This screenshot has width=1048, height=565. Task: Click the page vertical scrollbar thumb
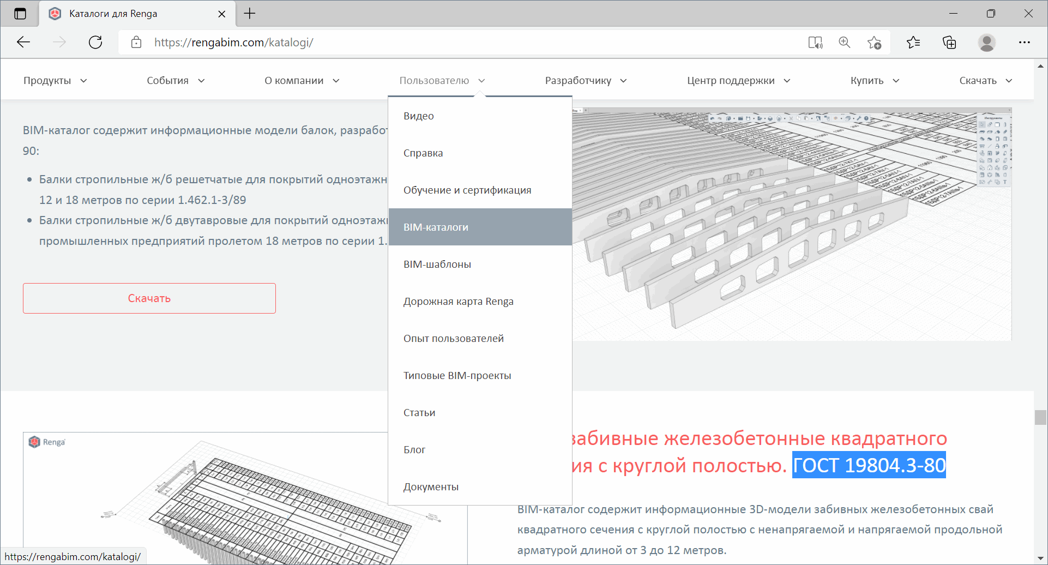pyautogui.click(x=1040, y=417)
